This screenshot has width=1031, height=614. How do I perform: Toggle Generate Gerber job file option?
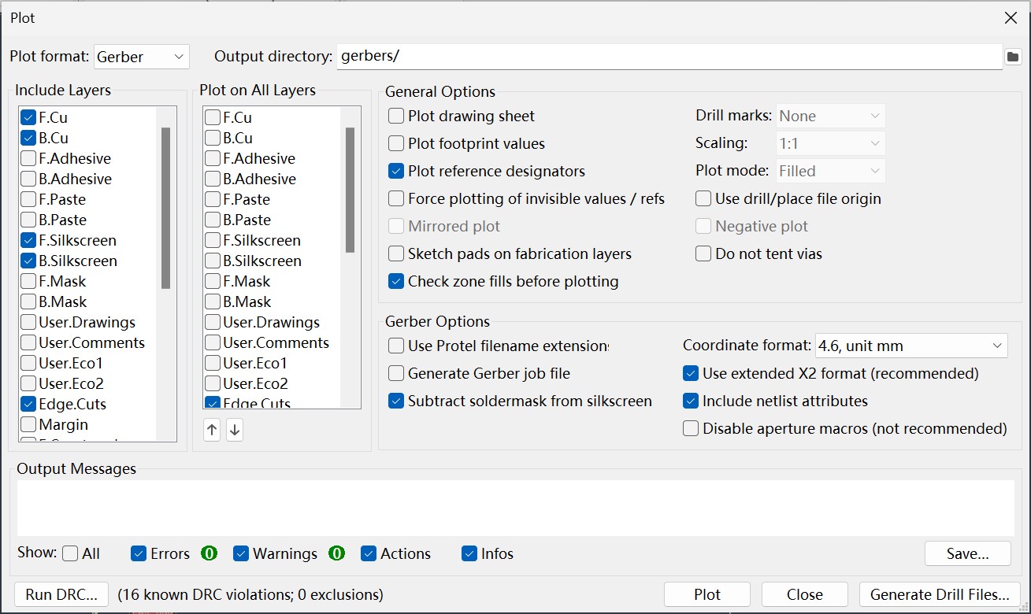[396, 373]
